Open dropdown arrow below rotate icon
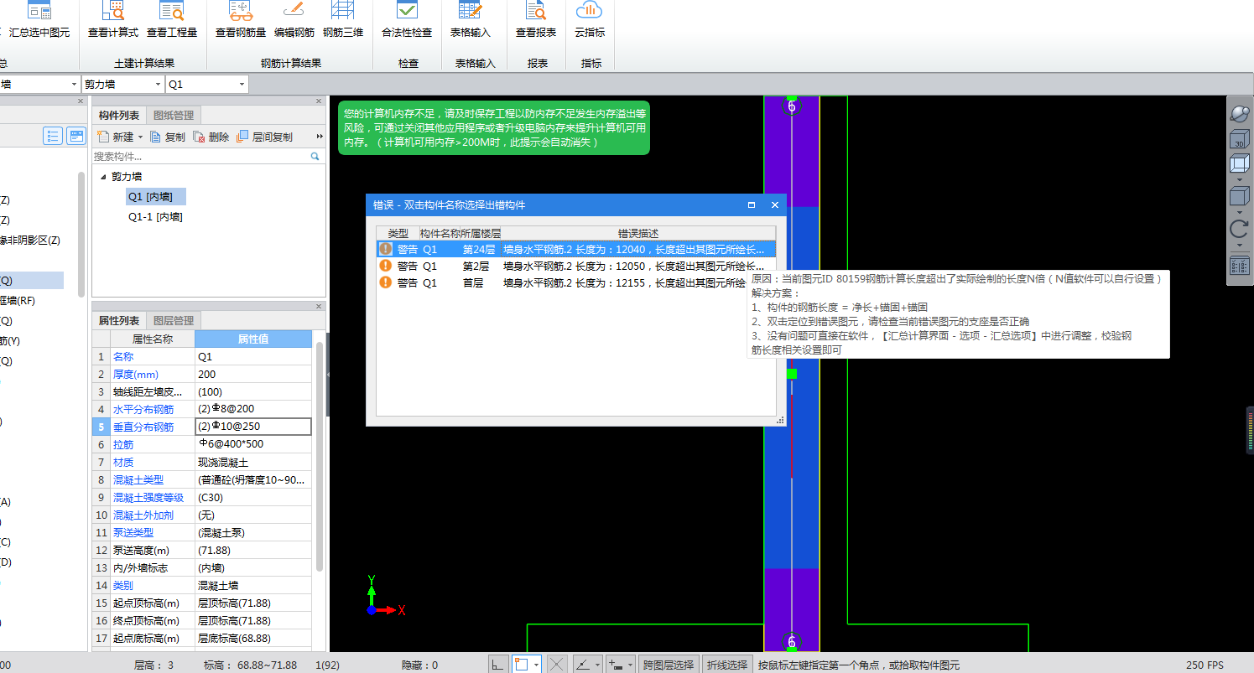The height and width of the screenshot is (673, 1254). click(x=1240, y=245)
